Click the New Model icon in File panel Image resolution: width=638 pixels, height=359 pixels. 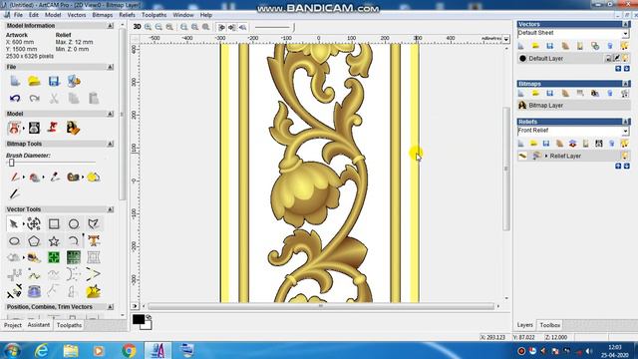click(15, 81)
